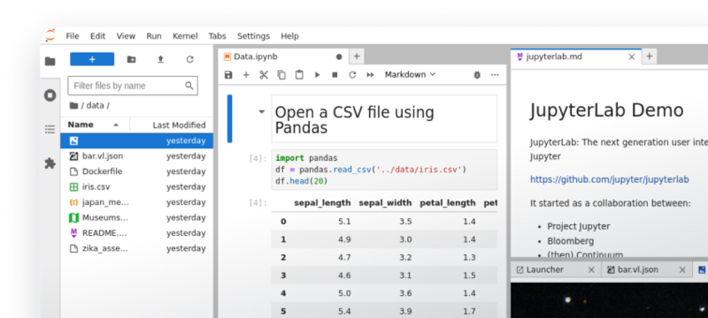
Task: Open the github.com/jupyter/jupyterlab link
Action: point(609,179)
